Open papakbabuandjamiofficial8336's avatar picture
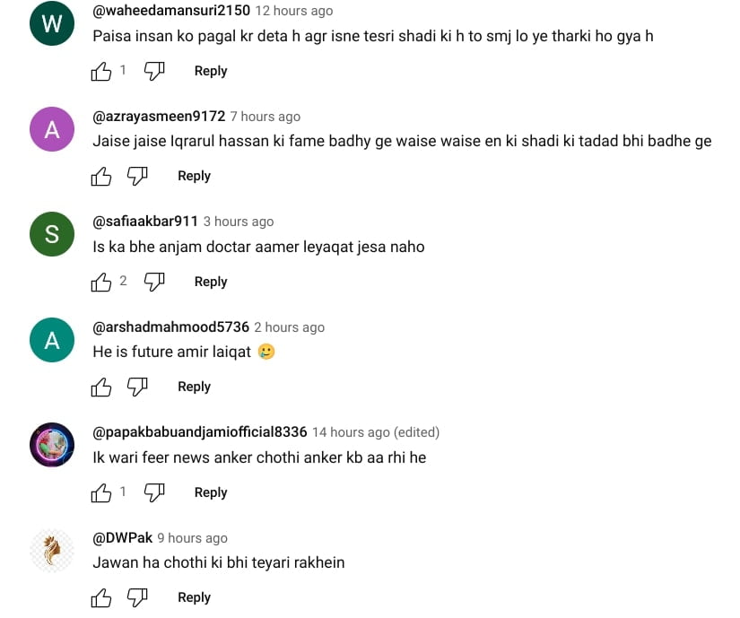The height and width of the screenshot is (618, 740). tap(52, 445)
